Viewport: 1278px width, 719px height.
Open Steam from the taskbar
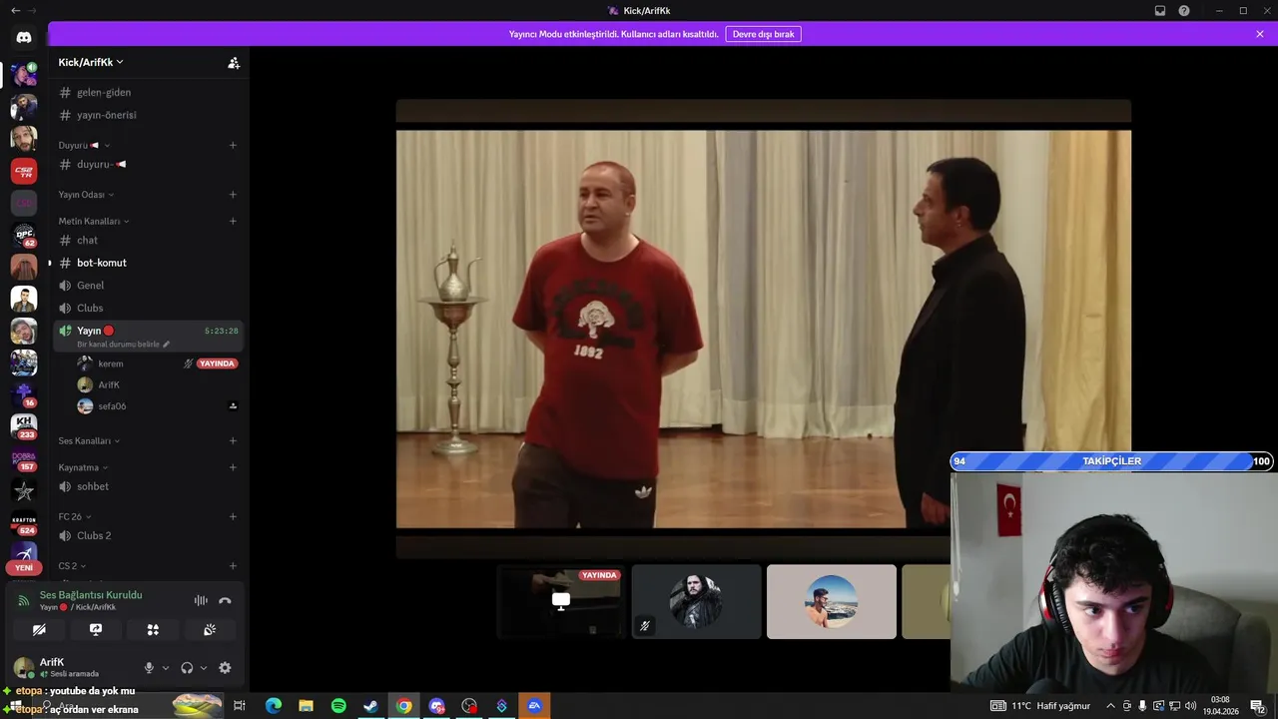(370, 706)
